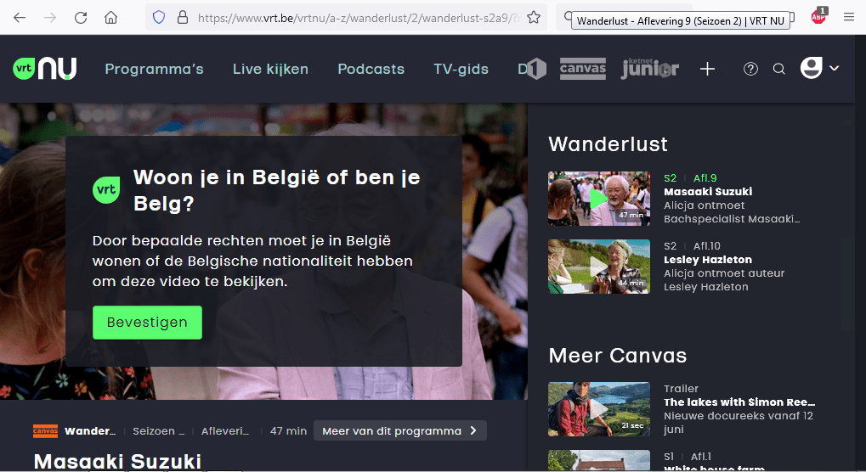
Task: Click the VRT NU logo
Action: pyautogui.click(x=45, y=69)
